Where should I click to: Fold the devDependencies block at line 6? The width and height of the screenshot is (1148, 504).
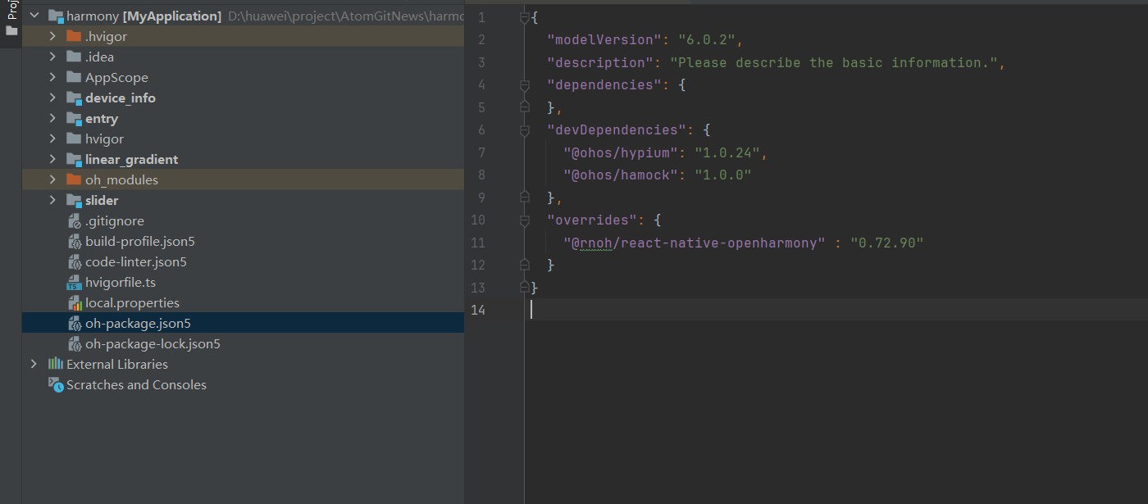(525, 130)
